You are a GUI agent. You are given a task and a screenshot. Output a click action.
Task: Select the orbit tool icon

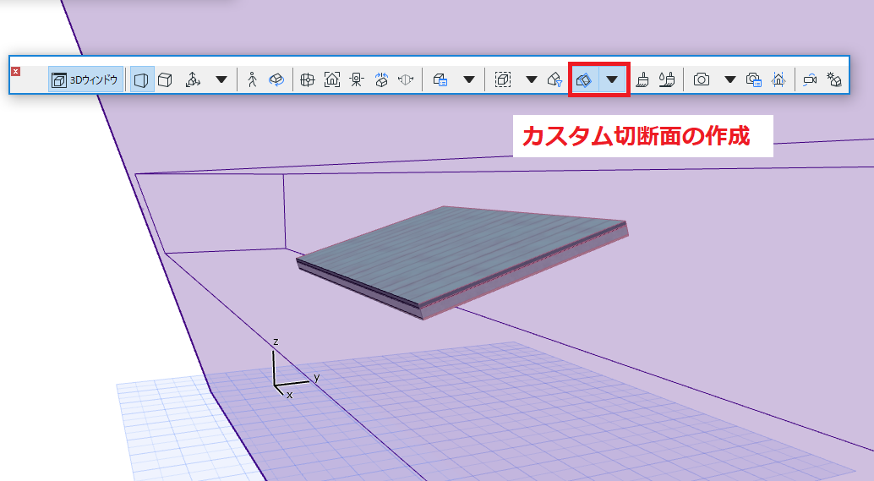[276, 79]
